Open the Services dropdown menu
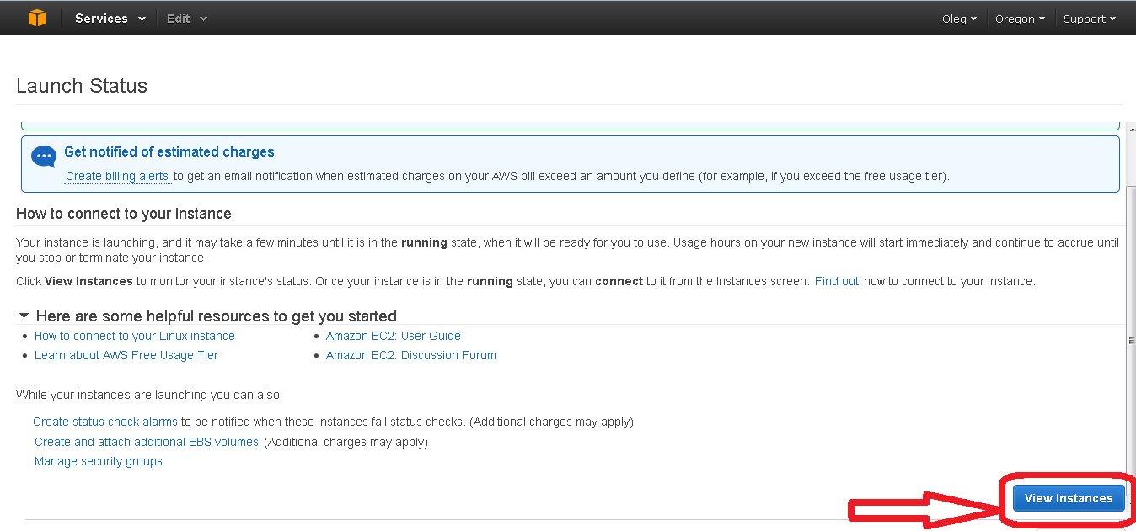The image size is (1136, 531). (x=110, y=19)
